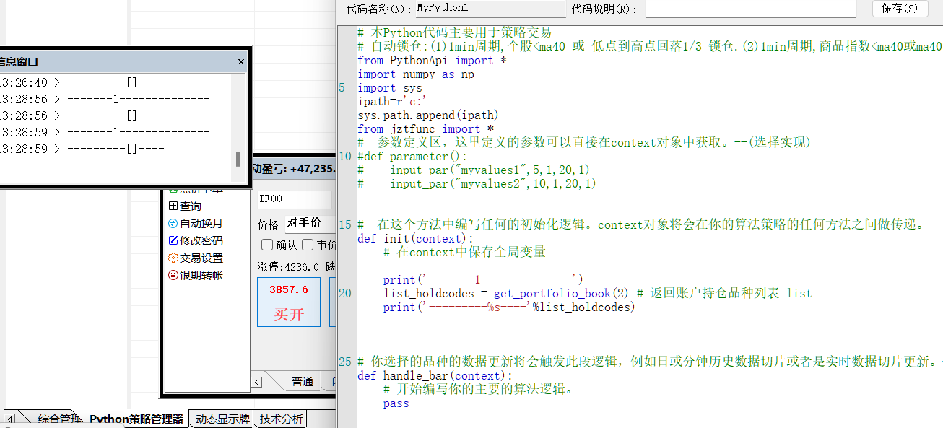The image size is (943, 428).
Task: Click the 自动换月 icon in the trade menu
Action: pos(173,224)
